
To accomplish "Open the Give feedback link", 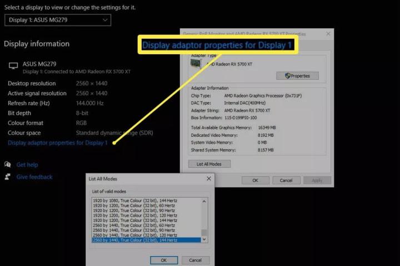I will pos(34,177).
